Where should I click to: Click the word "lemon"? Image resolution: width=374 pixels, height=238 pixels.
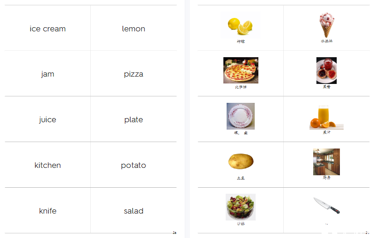[x=134, y=29]
